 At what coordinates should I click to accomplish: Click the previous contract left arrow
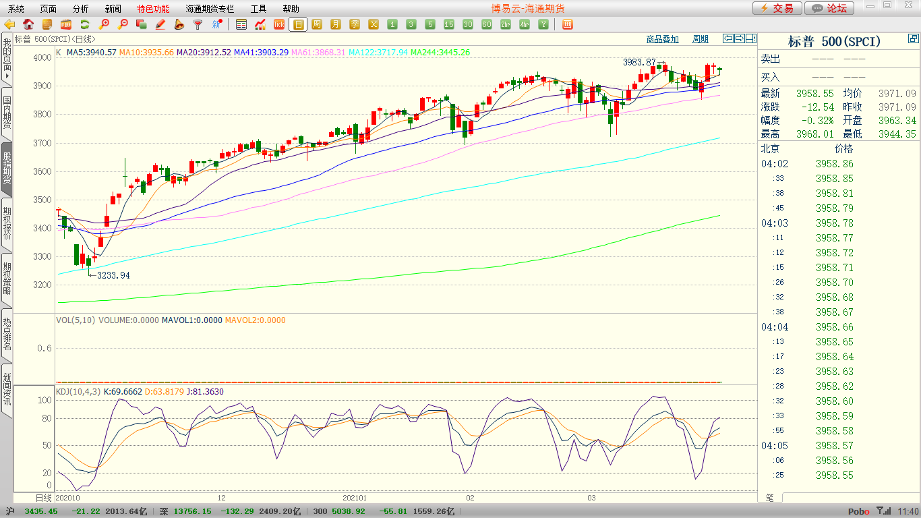(x=728, y=38)
